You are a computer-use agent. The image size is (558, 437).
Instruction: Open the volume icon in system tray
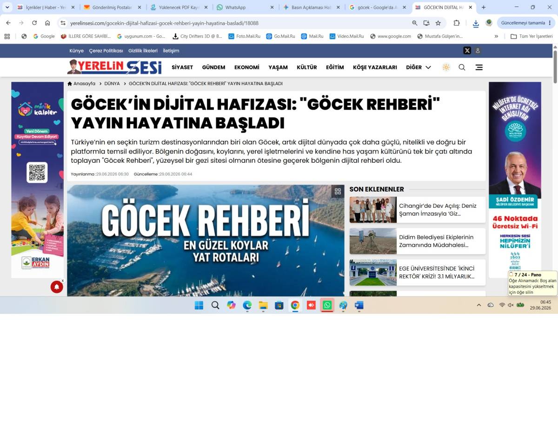(511, 305)
